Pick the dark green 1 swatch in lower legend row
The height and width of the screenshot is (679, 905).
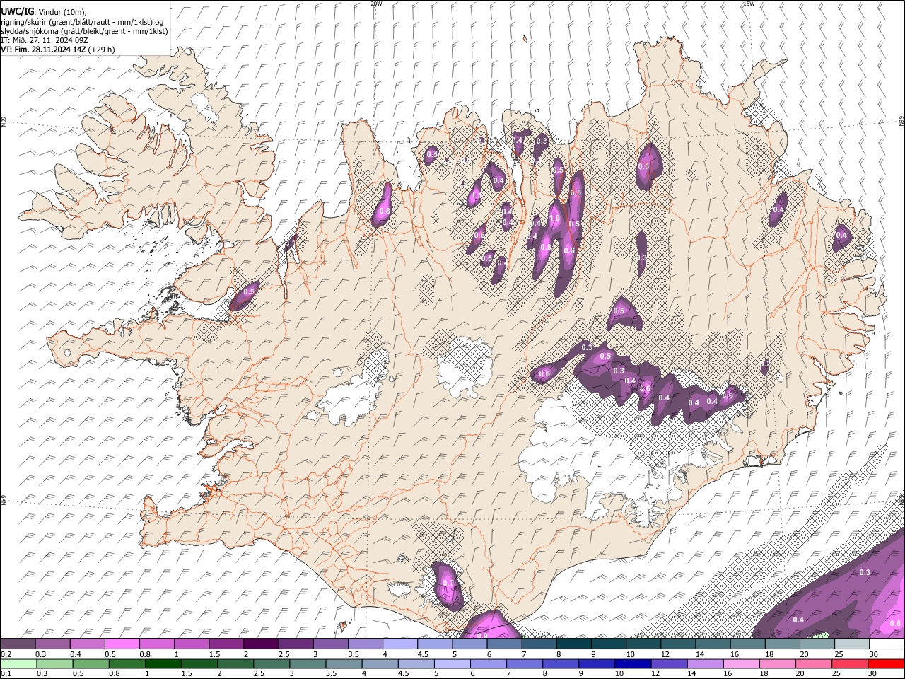pos(163,663)
